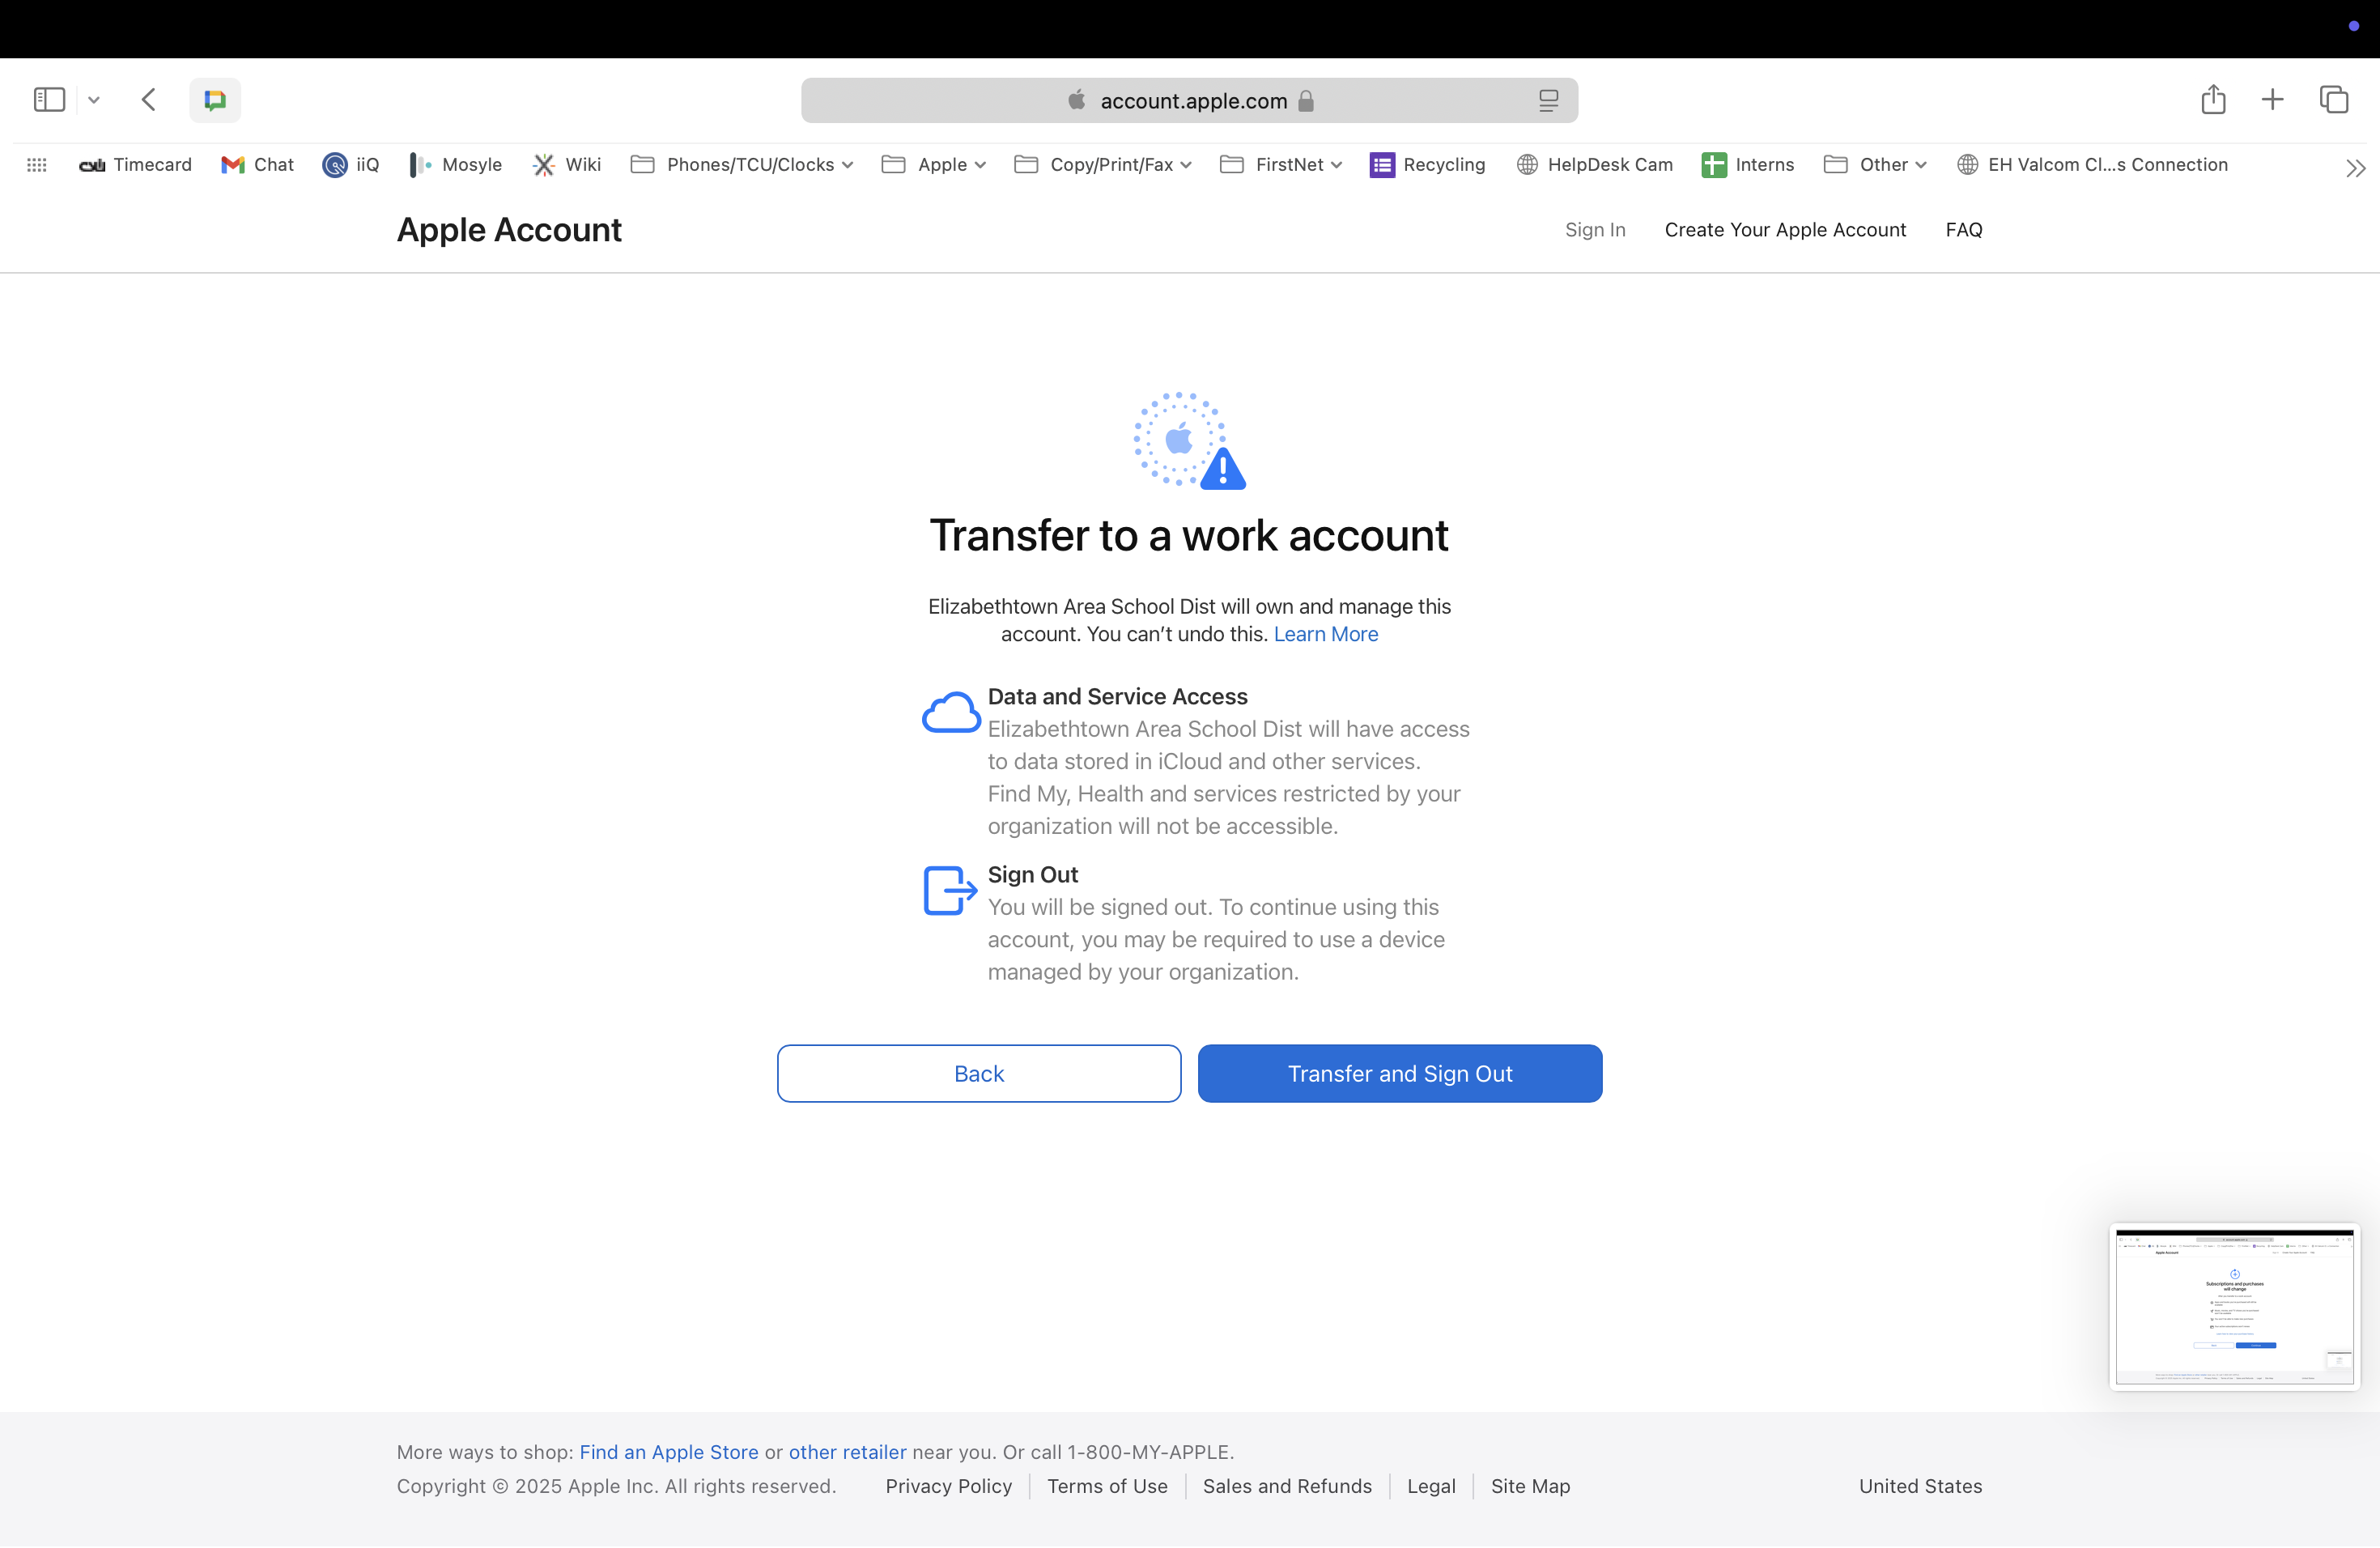Open the EH Valcom Connection bookmark
The height and width of the screenshot is (1548, 2380).
click(x=2092, y=165)
